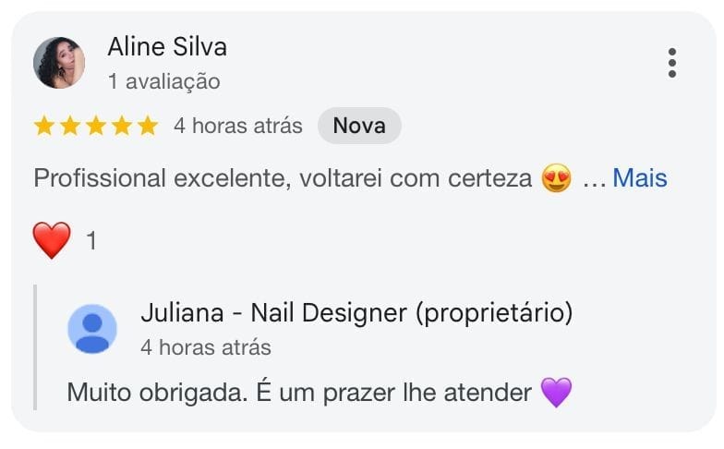This screenshot has width=724, height=449.
Task: Click the heart-eyes emoji in review
Action: click(557, 178)
